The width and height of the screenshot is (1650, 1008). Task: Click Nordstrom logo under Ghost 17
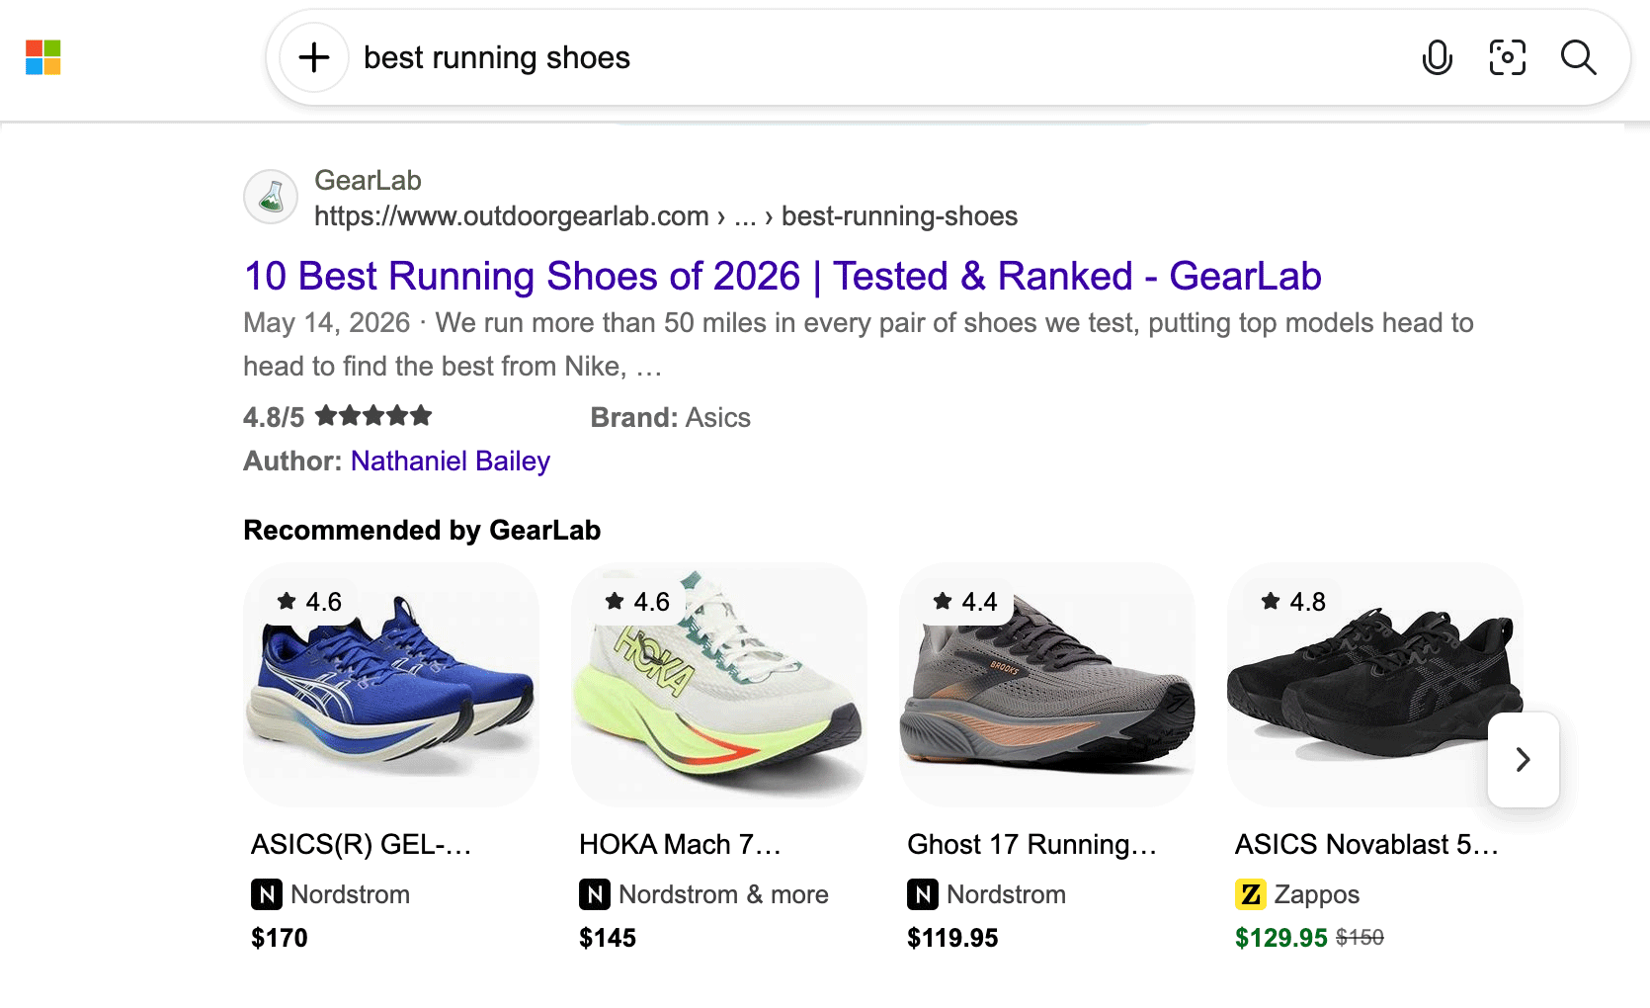[x=923, y=894]
